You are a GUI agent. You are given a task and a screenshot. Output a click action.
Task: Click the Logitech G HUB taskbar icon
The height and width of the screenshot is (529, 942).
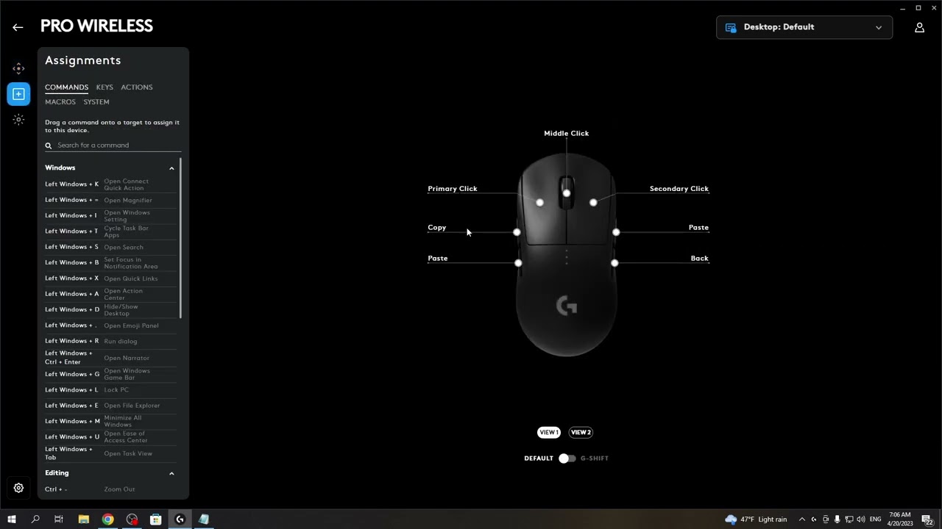pos(180,519)
